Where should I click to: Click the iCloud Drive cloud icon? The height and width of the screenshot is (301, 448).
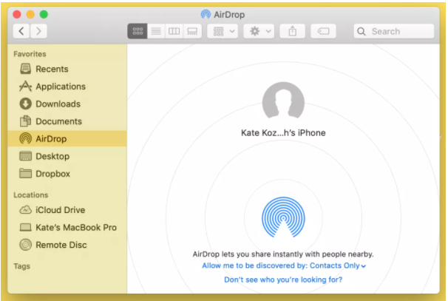pyautogui.click(x=25, y=210)
